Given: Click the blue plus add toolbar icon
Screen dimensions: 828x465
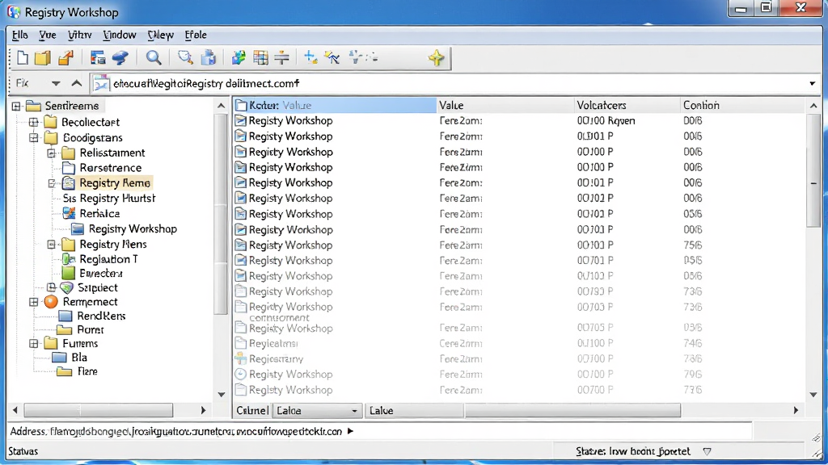Looking at the screenshot, I should pyautogui.click(x=310, y=57).
